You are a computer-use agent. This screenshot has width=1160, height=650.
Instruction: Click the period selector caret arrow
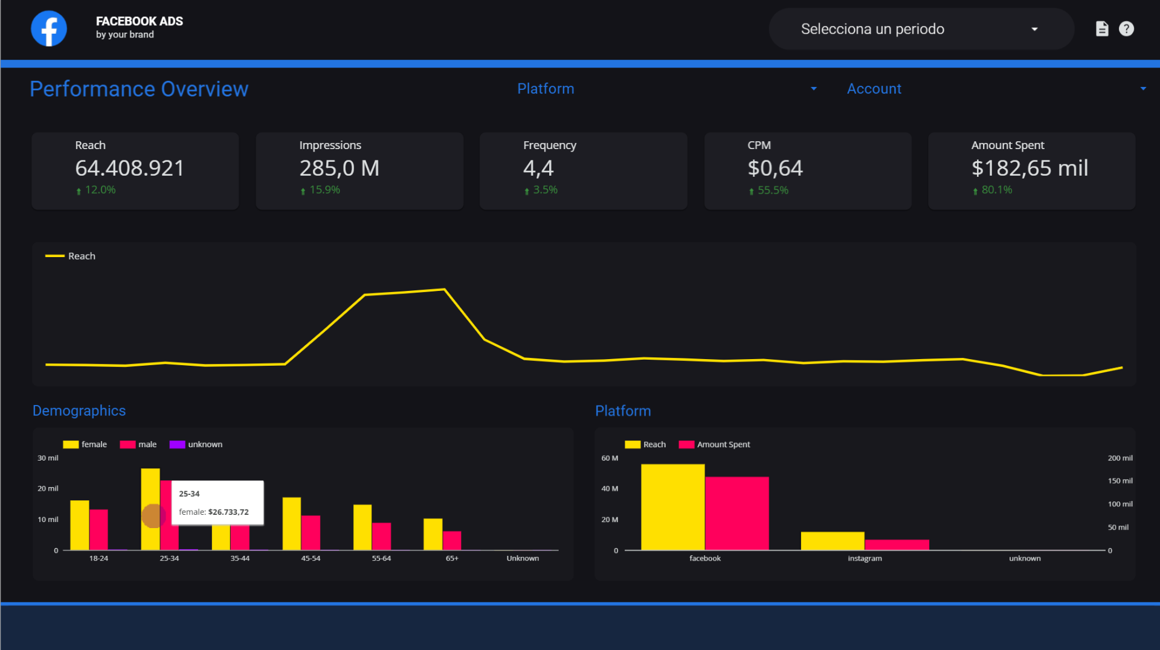point(1034,29)
